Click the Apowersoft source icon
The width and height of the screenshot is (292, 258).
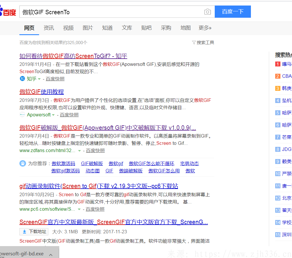tap(22, 114)
